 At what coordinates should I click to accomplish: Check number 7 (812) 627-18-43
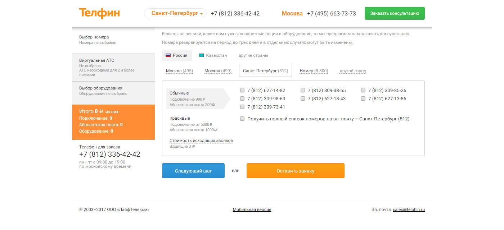click(x=303, y=98)
